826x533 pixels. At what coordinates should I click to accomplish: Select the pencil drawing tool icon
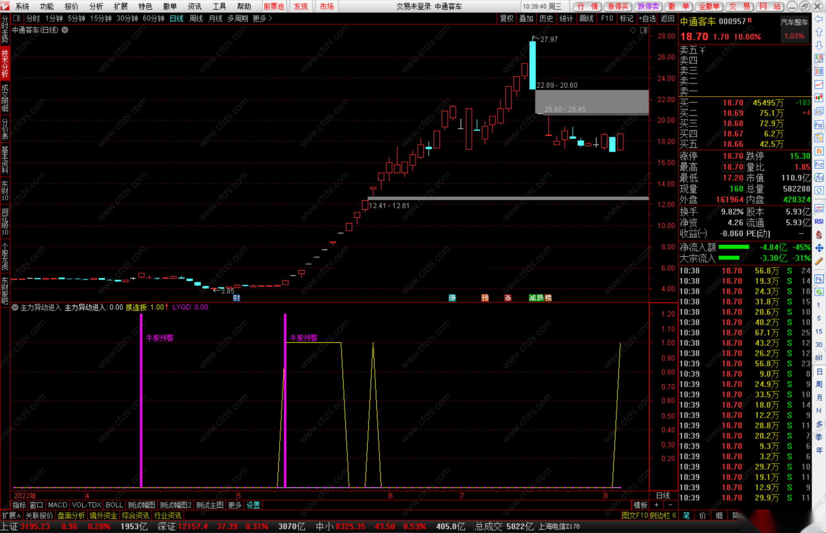(x=819, y=261)
